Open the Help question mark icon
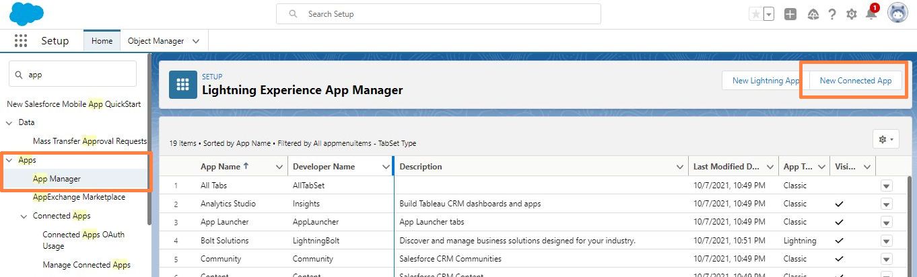The height and width of the screenshot is (277, 917). [x=832, y=14]
